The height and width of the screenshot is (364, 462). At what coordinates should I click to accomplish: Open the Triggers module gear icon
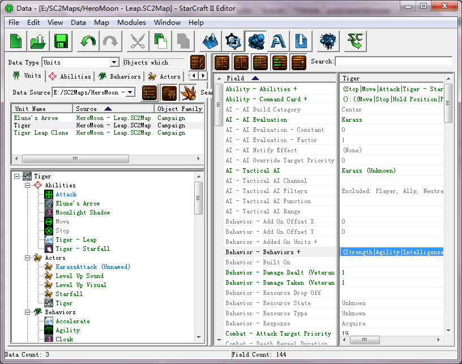click(x=233, y=41)
